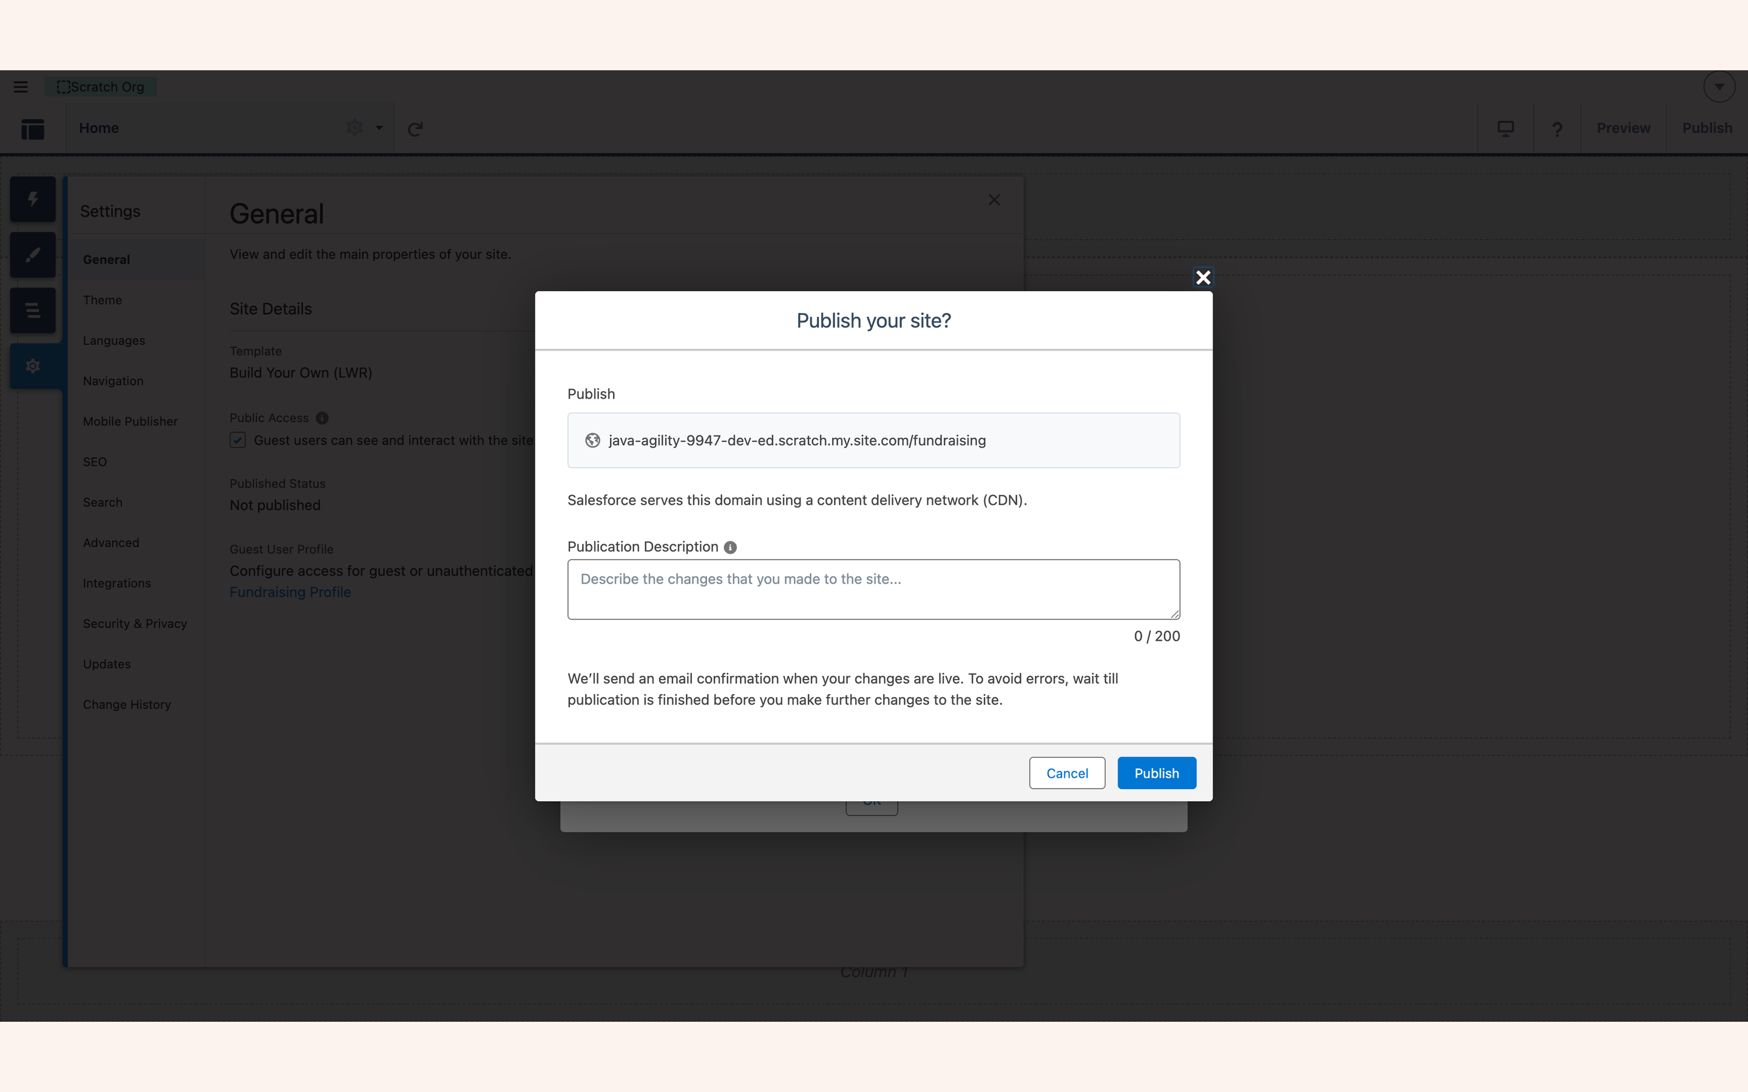
Task: Click Preview in the top toolbar
Action: (1623, 128)
